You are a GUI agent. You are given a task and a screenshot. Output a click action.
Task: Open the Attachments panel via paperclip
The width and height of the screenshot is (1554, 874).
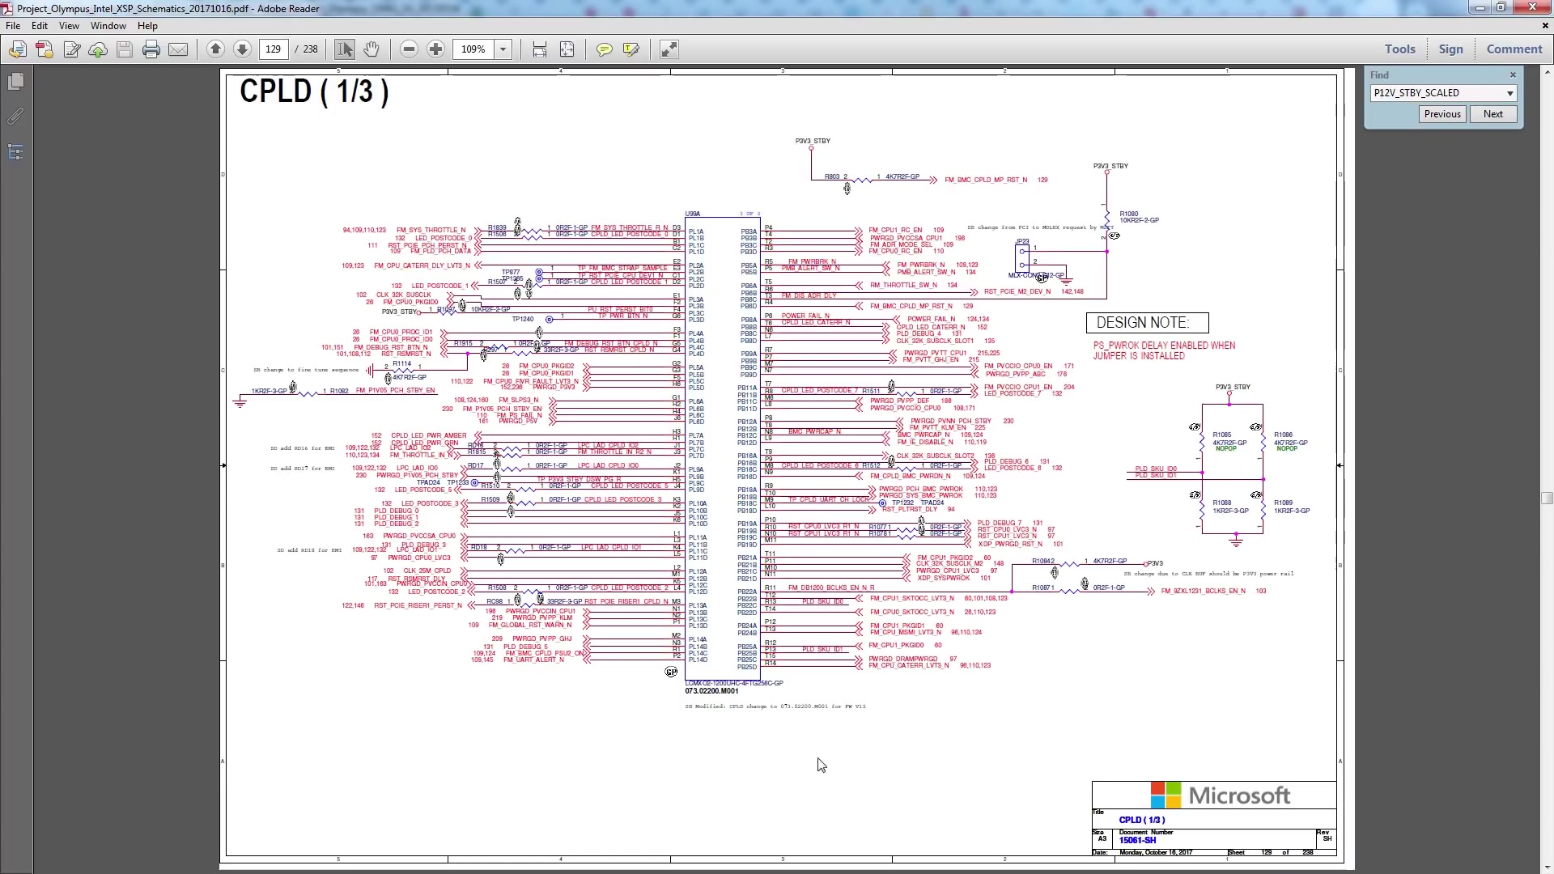pyautogui.click(x=15, y=116)
